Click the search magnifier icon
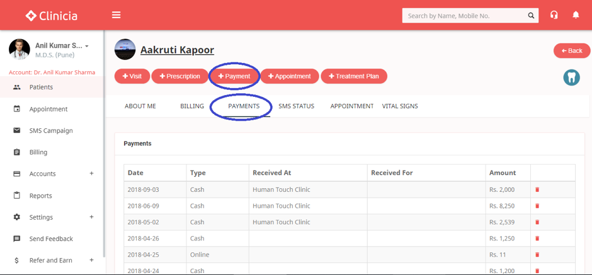 (532, 16)
